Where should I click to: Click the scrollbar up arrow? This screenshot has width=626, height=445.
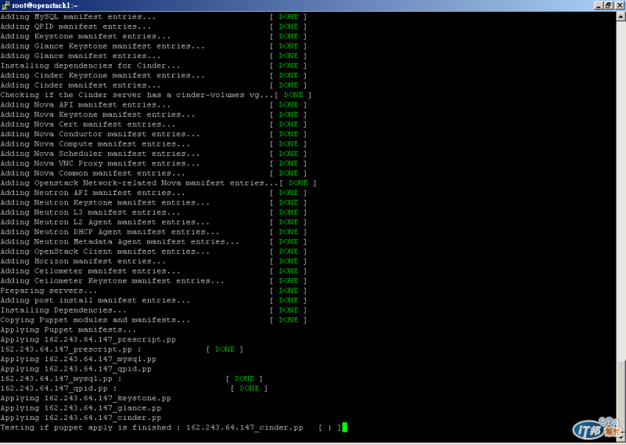[x=621, y=16]
